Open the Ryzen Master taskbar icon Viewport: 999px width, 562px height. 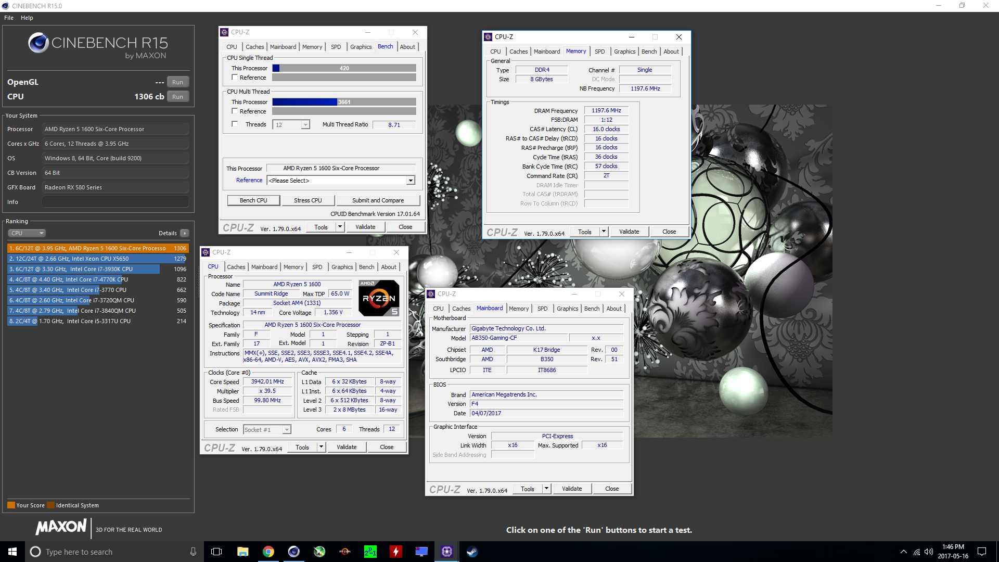click(345, 552)
